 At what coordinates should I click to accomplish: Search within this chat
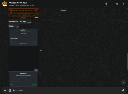coord(117,4)
